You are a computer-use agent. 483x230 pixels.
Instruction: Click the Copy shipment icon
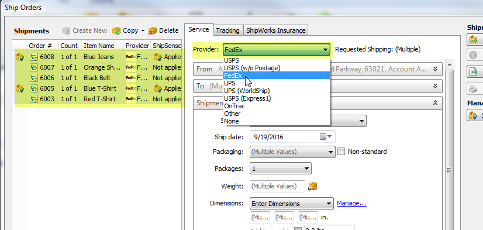pyautogui.click(x=116, y=30)
